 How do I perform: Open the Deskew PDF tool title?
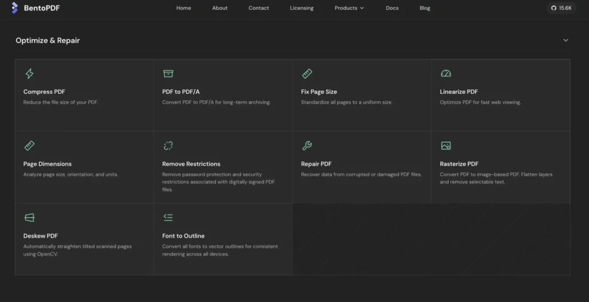41,236
